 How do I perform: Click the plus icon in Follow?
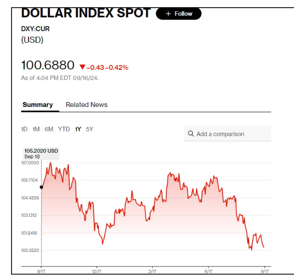click(x=168, y=13)
